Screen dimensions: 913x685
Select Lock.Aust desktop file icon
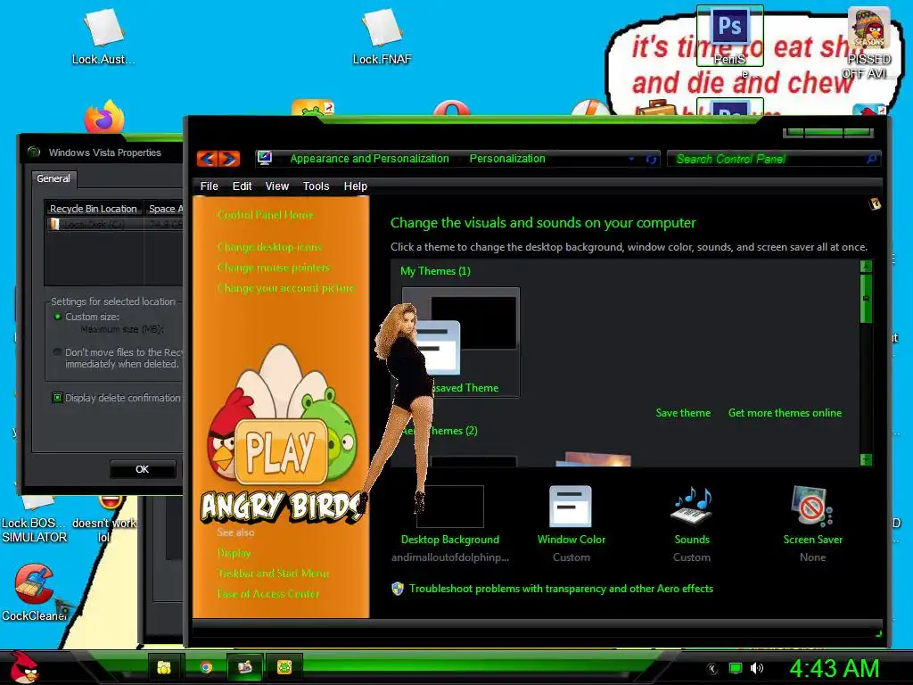103,36
